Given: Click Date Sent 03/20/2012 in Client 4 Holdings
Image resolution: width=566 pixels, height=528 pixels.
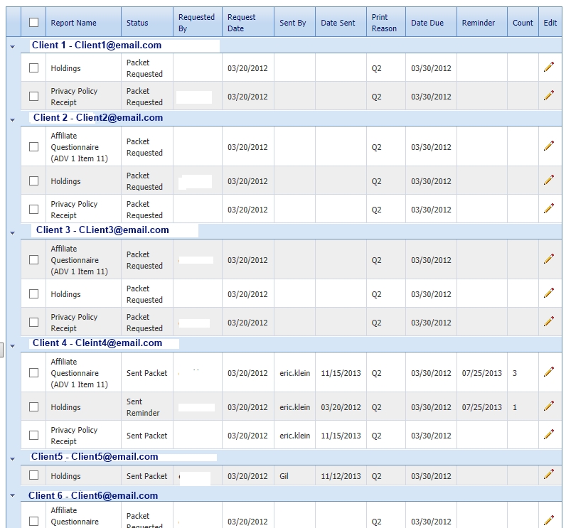Looking at the screenshot, I should tap(341, 407).
